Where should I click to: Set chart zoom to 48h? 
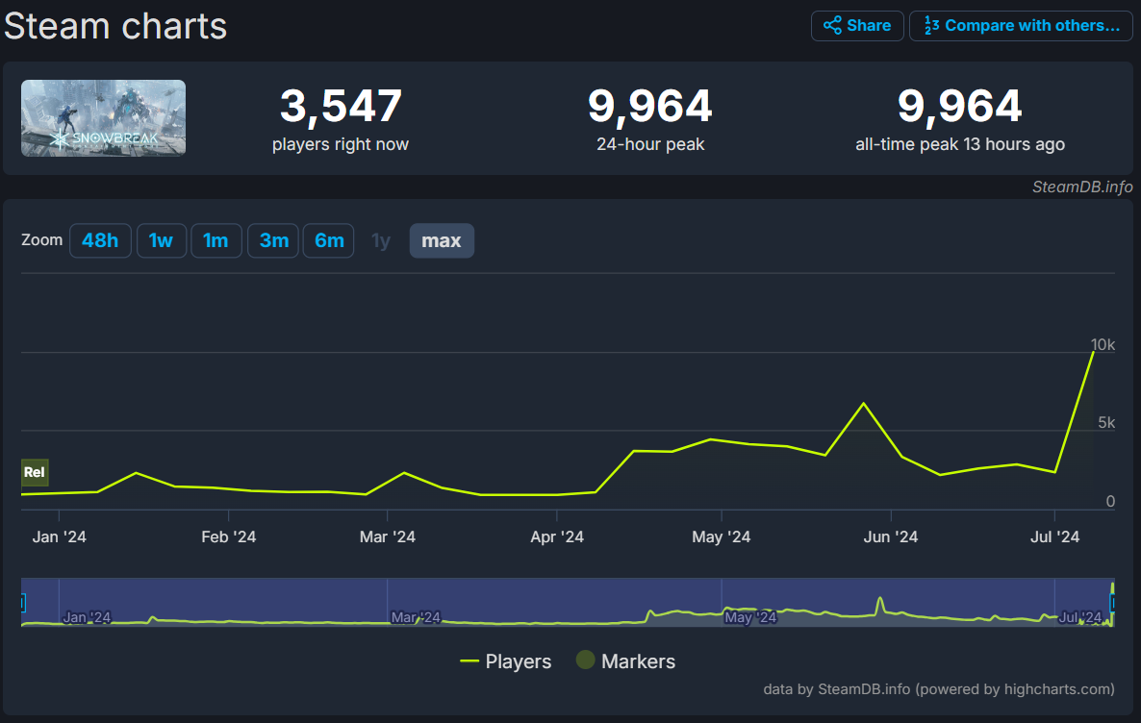click(100, 240)
